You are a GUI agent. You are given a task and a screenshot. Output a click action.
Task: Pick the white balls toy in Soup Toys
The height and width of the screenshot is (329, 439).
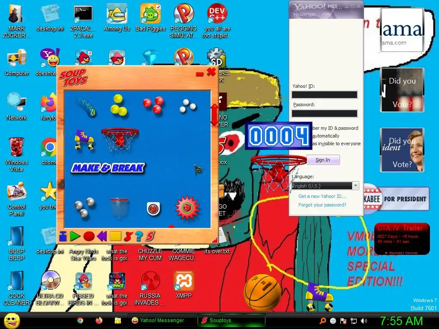click(187, 106)
